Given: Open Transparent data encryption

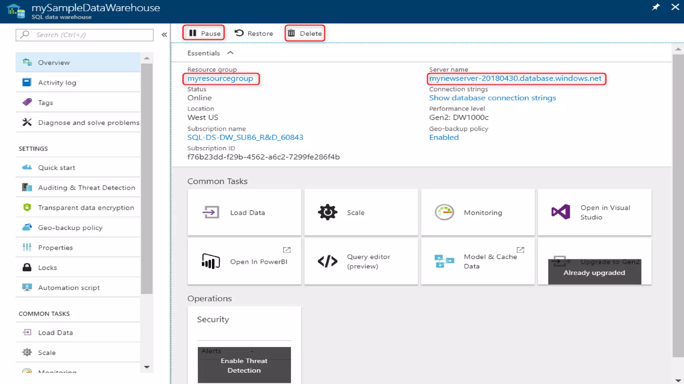Looking at the screenshot, I should (78, 207).
